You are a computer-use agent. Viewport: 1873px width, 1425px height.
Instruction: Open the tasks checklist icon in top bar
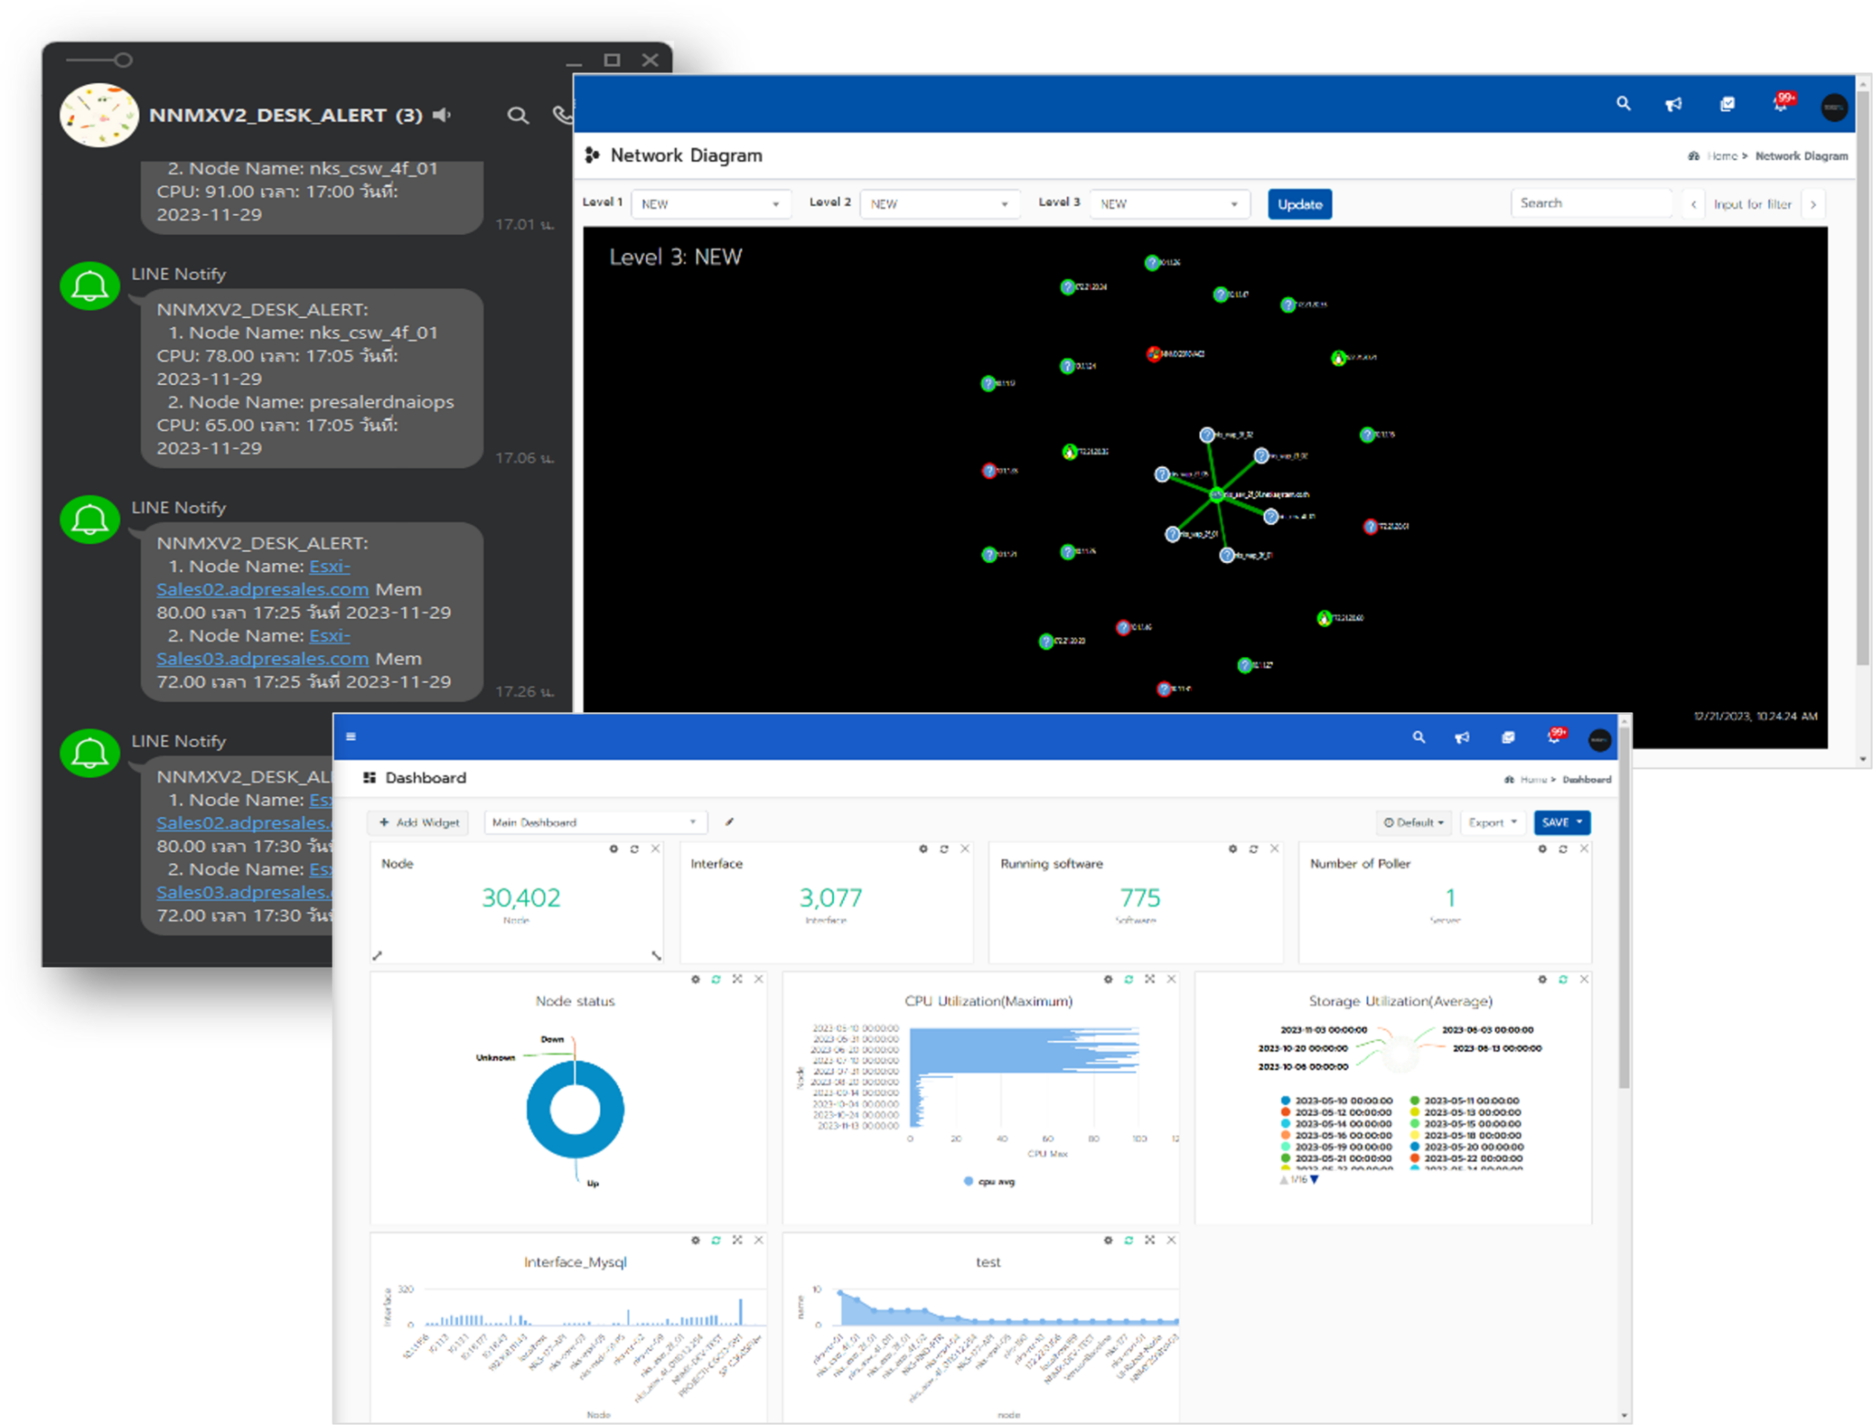click(x=1728, y=104)
